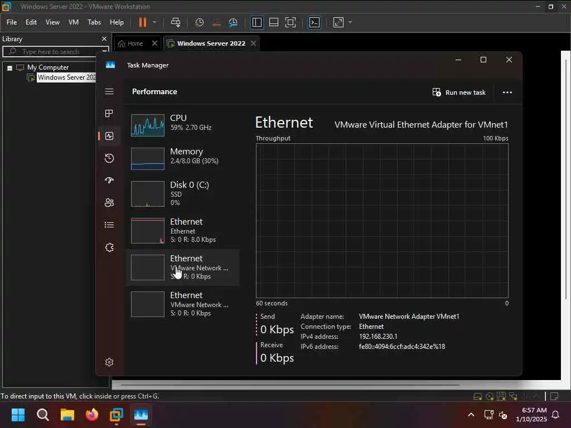
Task: Open library search dropdown arrow
Action: click(104, 51)
